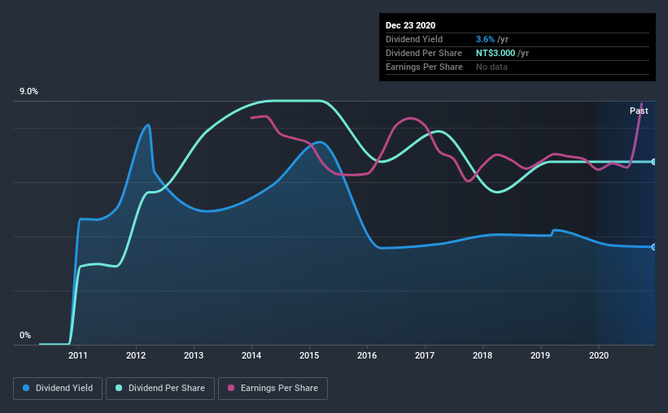
Task: Click the Dividend Yield peak near 2012
Action: tap(148, 124)
